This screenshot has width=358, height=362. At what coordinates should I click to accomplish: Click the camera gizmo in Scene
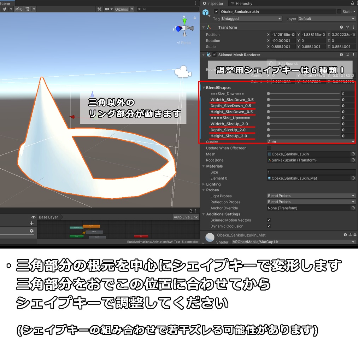(183, 71)
